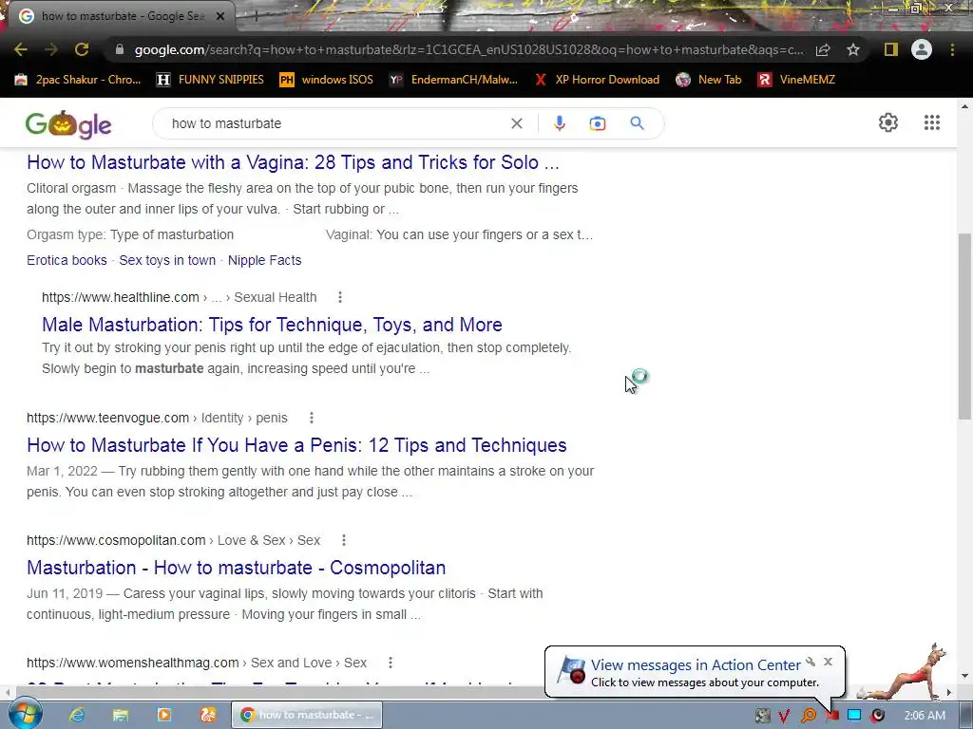Reload the page with the refresh icon
Image resolution: width=973 pixels, height=729 pixels.
82,49
